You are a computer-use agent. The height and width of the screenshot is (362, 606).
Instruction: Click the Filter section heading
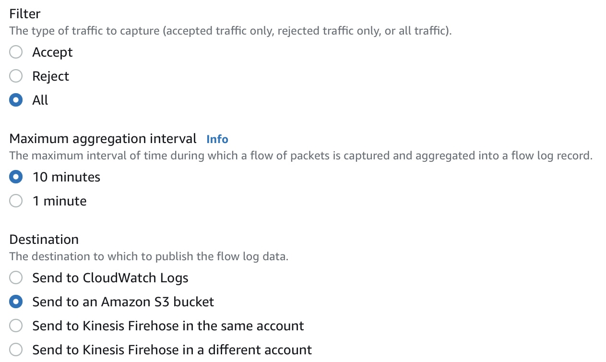tap(25, 13)
